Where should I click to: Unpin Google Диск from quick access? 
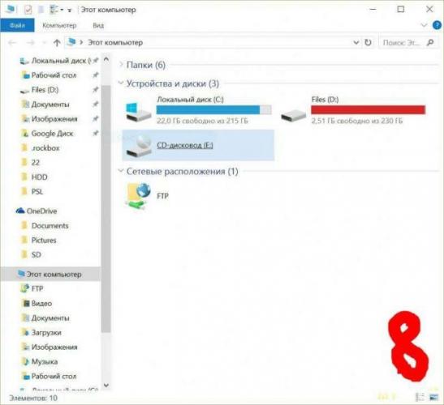[x=96, y=133]
